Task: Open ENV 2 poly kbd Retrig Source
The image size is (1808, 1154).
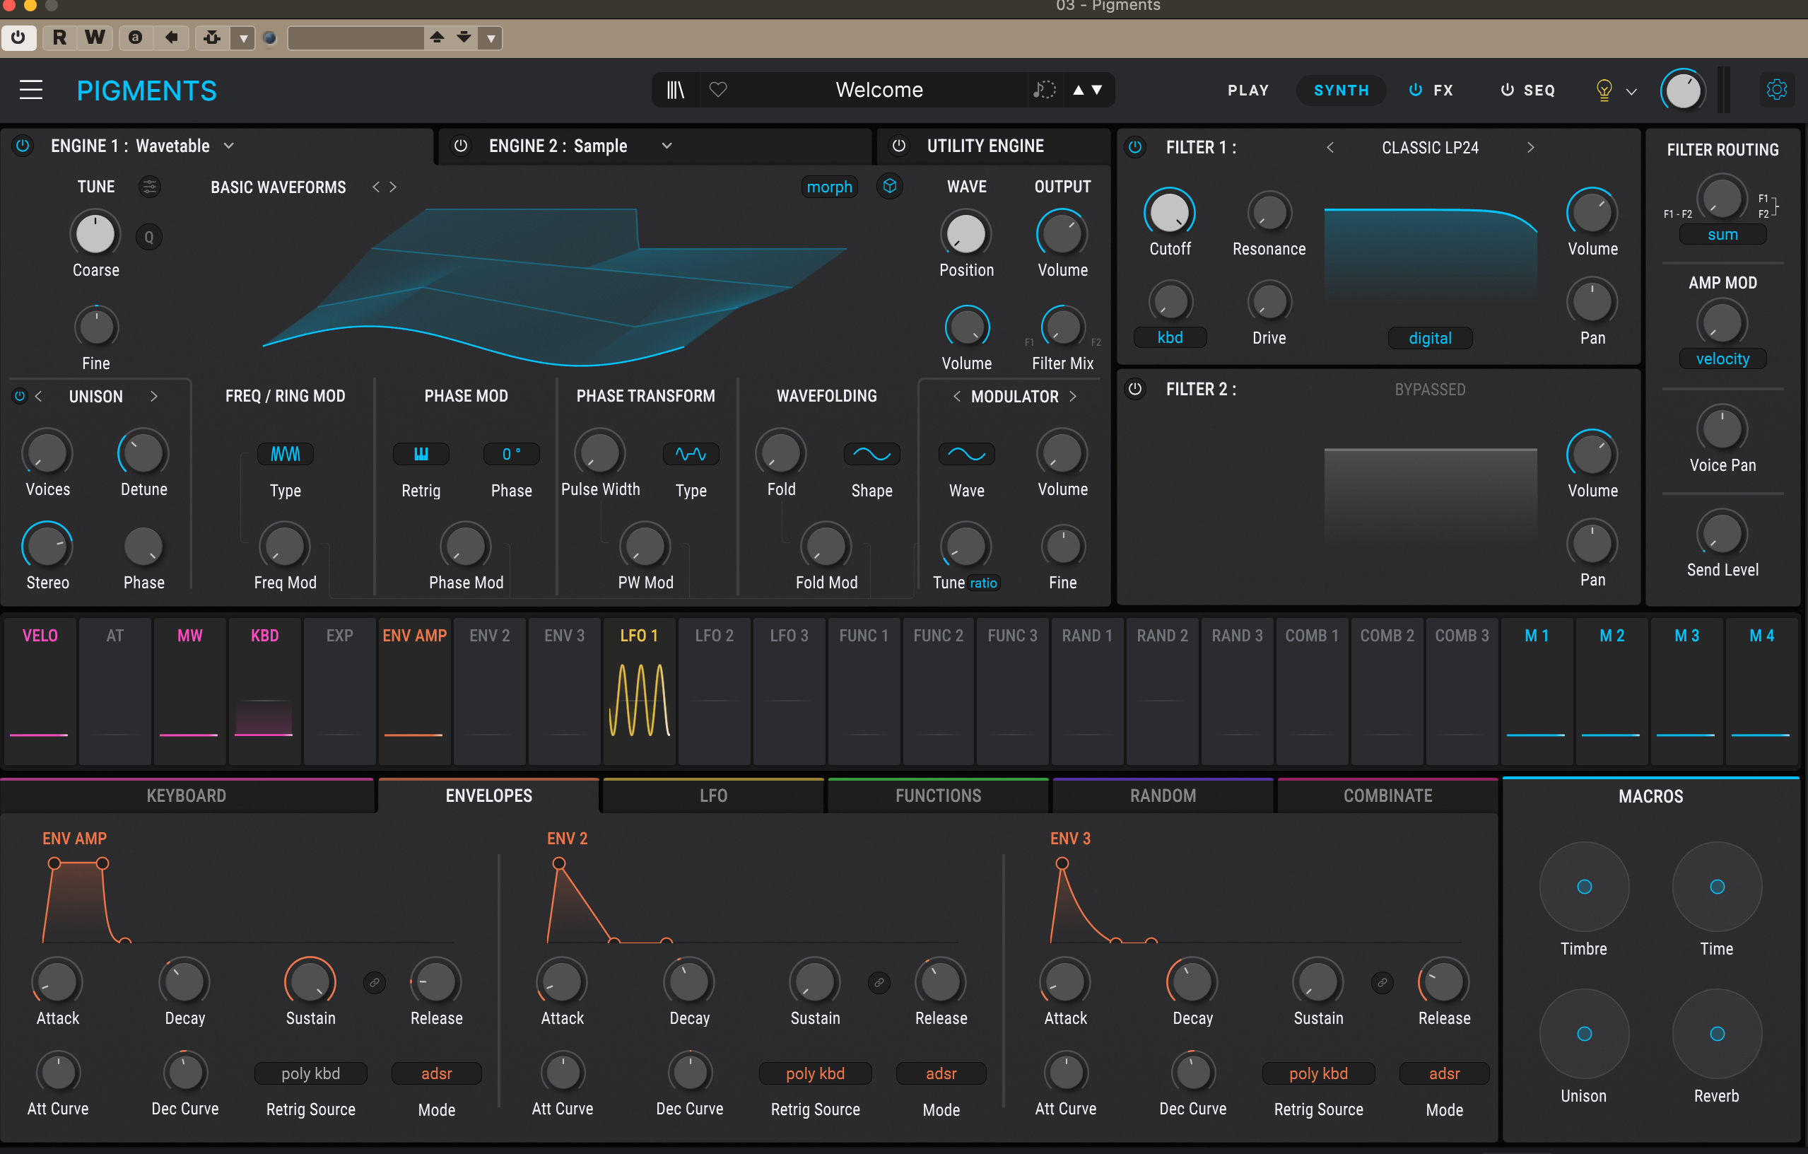Action: pos(816,1073)
